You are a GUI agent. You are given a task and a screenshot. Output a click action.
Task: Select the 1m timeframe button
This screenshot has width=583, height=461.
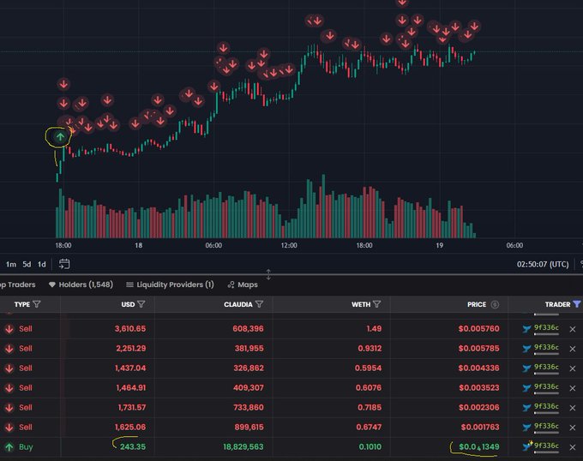(11, 264)
